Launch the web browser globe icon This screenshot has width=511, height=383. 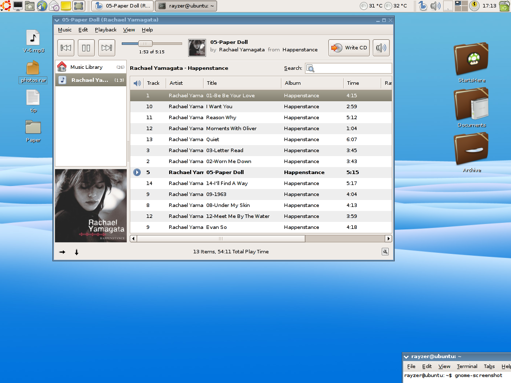click(x=42, y=5)
